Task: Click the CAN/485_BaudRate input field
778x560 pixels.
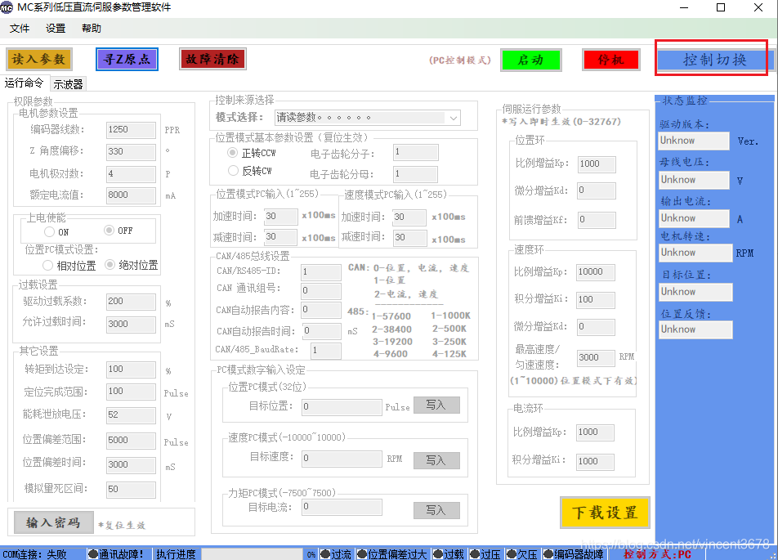Action: [326, 351]
